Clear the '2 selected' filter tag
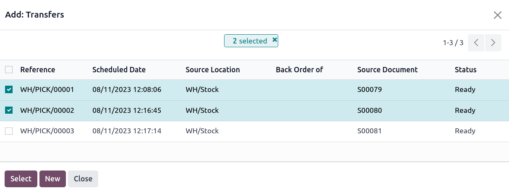This screenshot has width=509, height=191. pyautogui.click(x=275, y=40)
